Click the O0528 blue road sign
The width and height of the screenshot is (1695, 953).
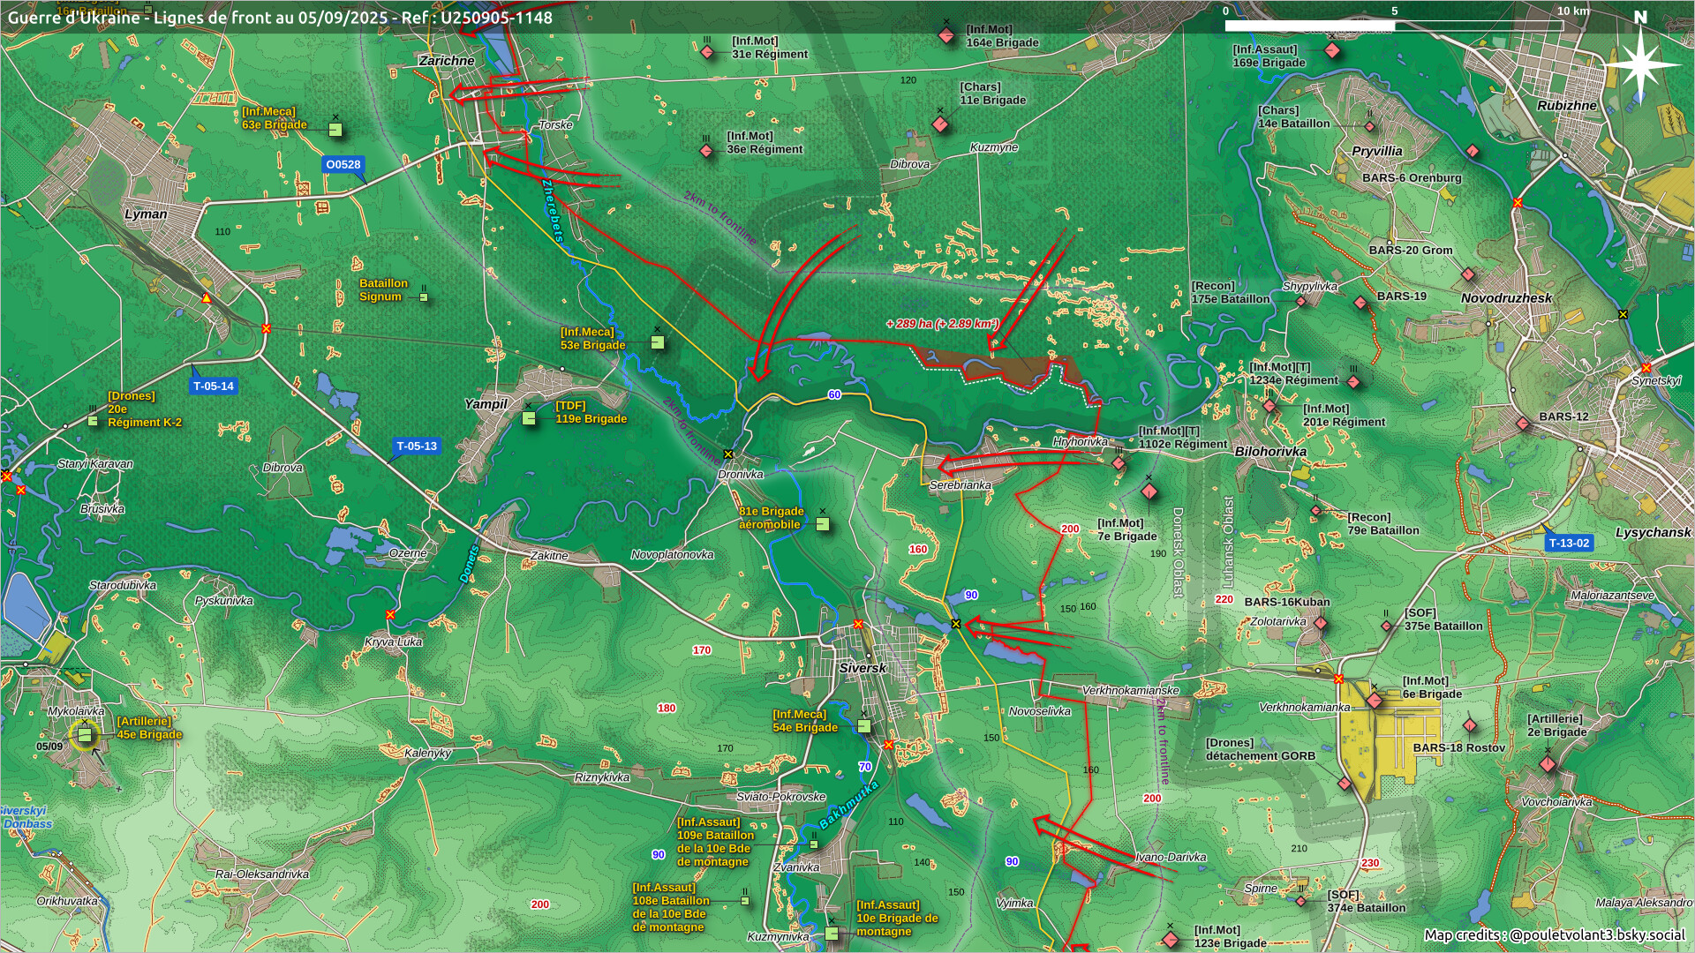point(343,165)
